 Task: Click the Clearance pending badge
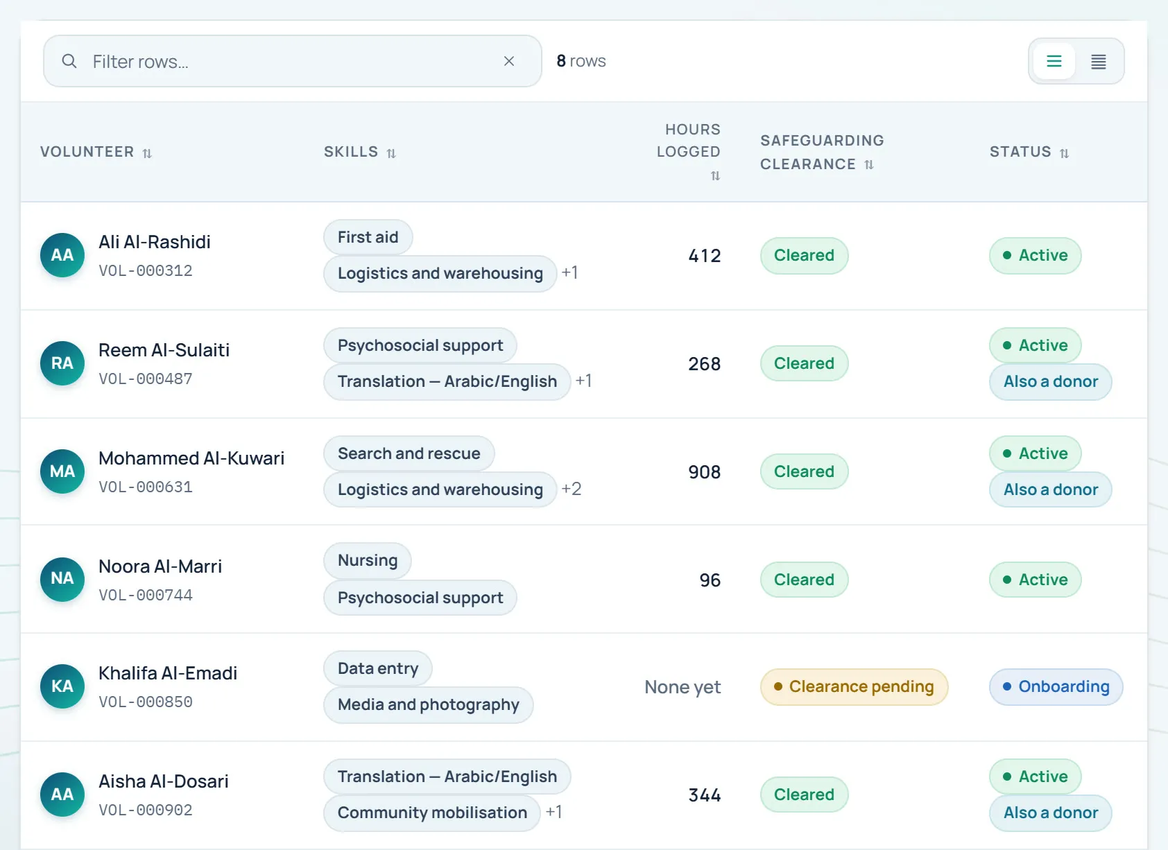[854, 686]
